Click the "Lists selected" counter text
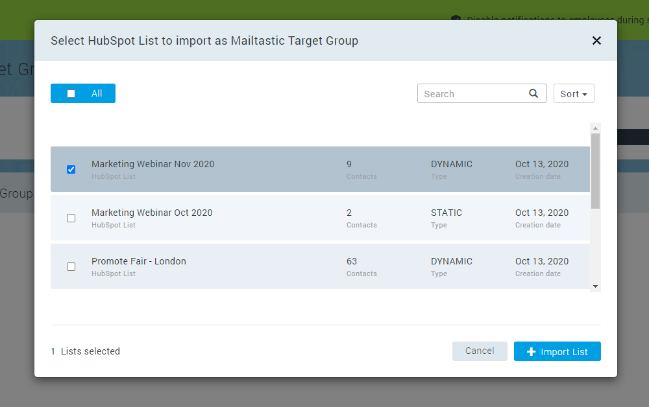This screenshot has height=407, width=649. click(x=85, y=351)
